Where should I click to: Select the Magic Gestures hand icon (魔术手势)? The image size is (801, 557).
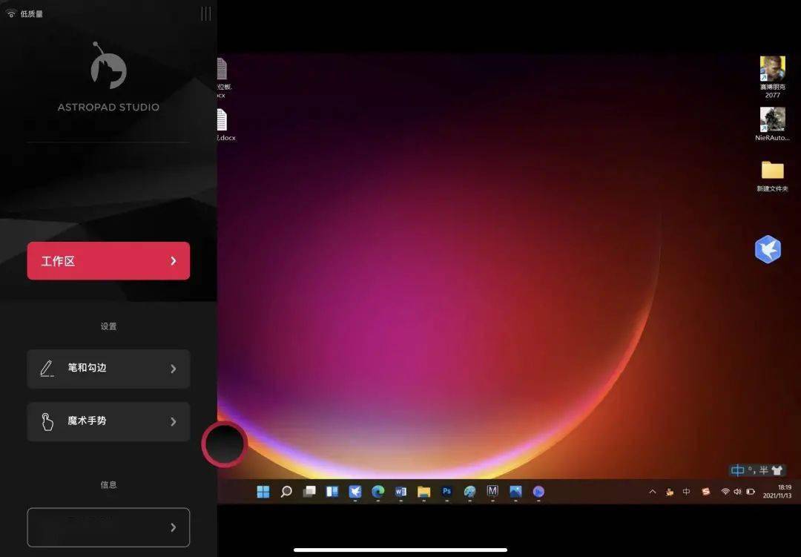click(46, 421)
